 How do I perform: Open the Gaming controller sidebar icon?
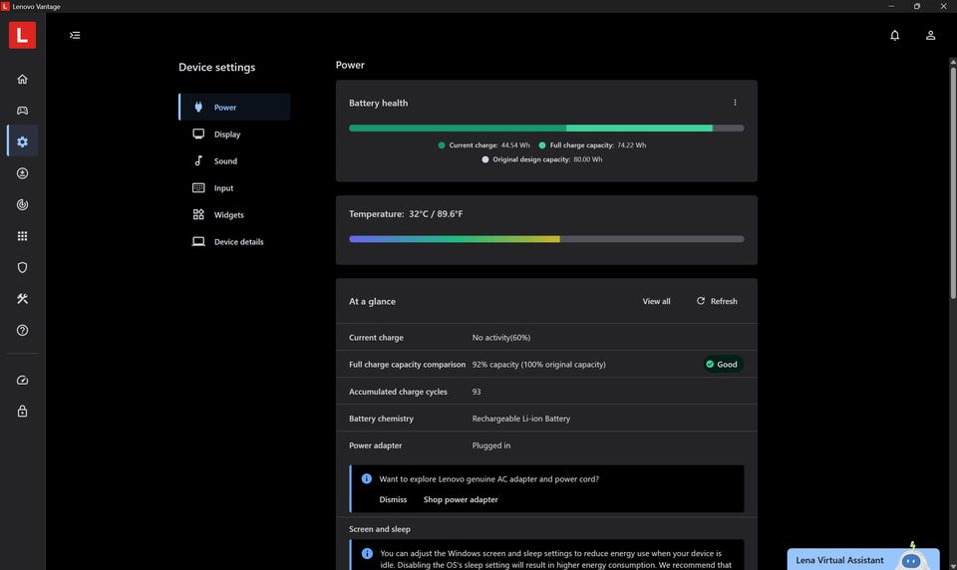[22, 111]
